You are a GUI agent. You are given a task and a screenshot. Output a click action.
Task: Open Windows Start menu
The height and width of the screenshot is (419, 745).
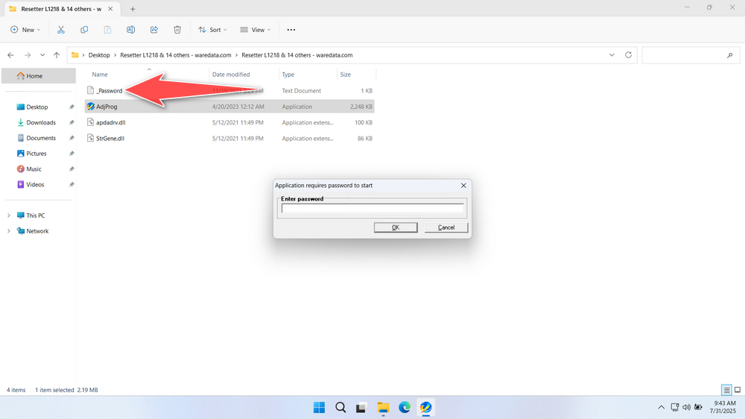coord(320,407)
